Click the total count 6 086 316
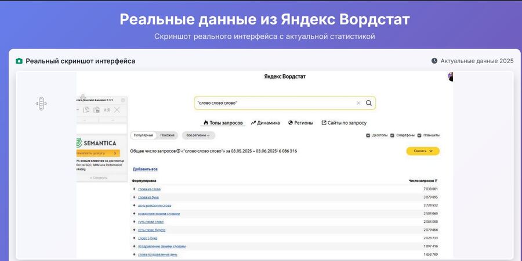522x261 pixels. pyautogui.click(x=288, y=151)
